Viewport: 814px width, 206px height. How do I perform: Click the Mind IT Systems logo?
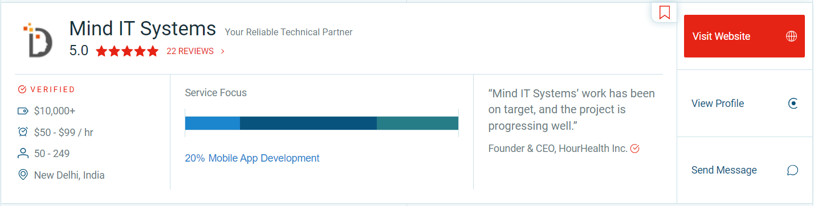click(38, 40)
